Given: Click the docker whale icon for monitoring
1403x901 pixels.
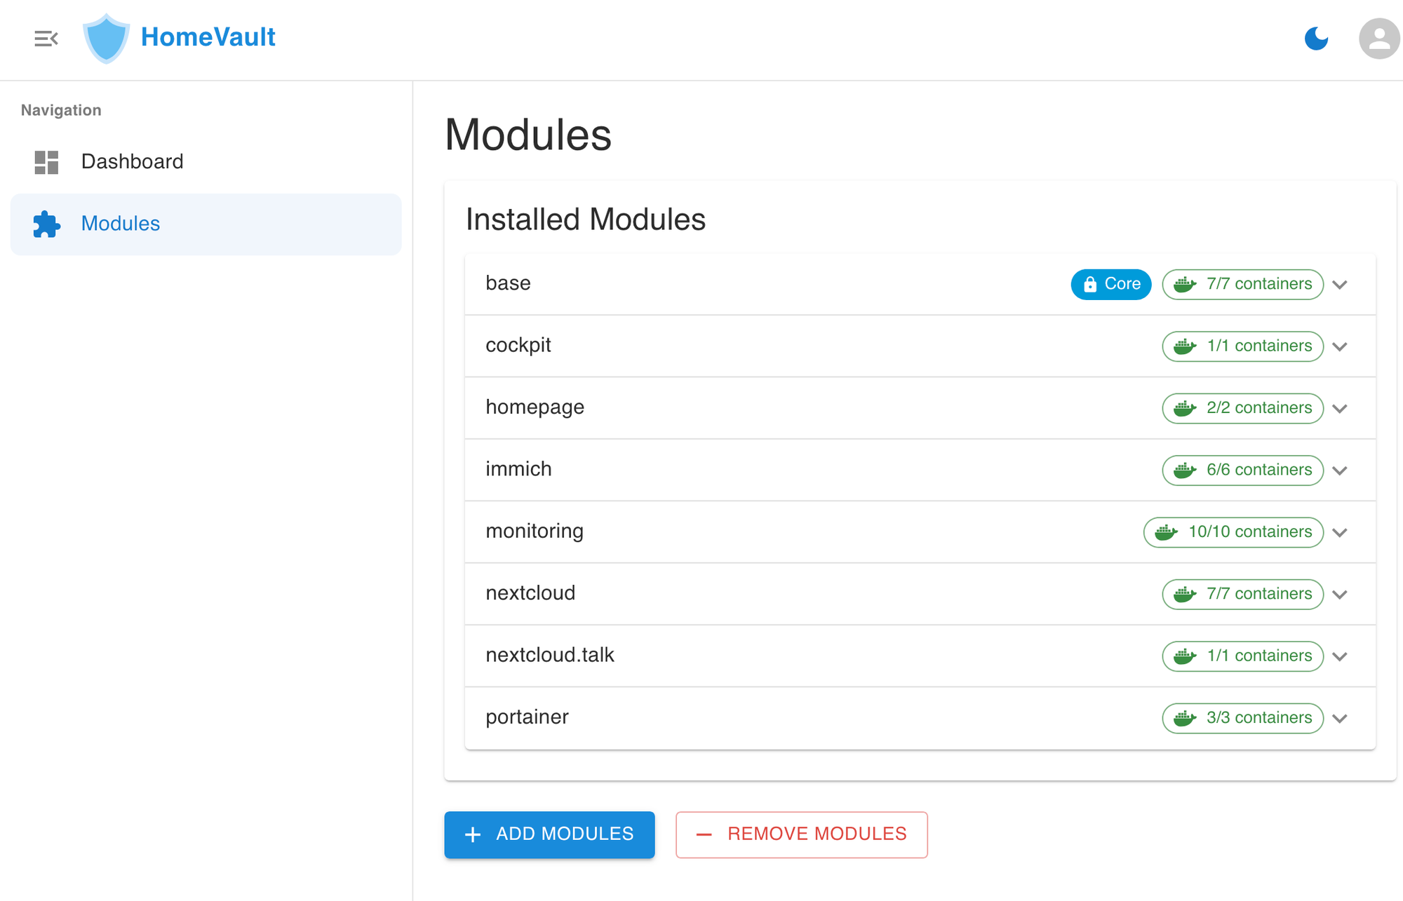Looking at the screenshot, I should pos(1166,532).
